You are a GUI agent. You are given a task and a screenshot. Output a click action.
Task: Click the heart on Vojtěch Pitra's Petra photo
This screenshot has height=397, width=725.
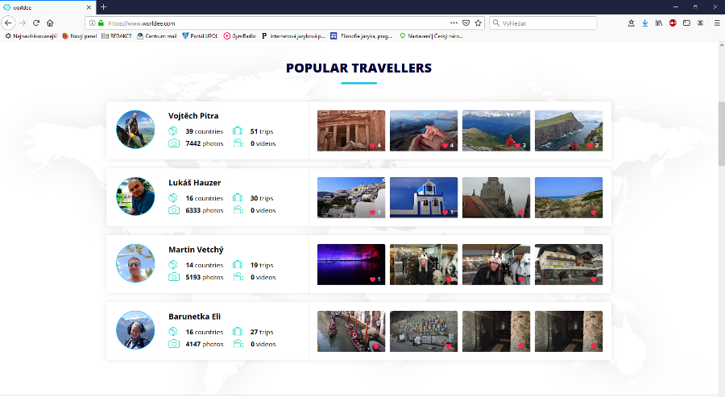pyautogui.click(x=372, y=146)
